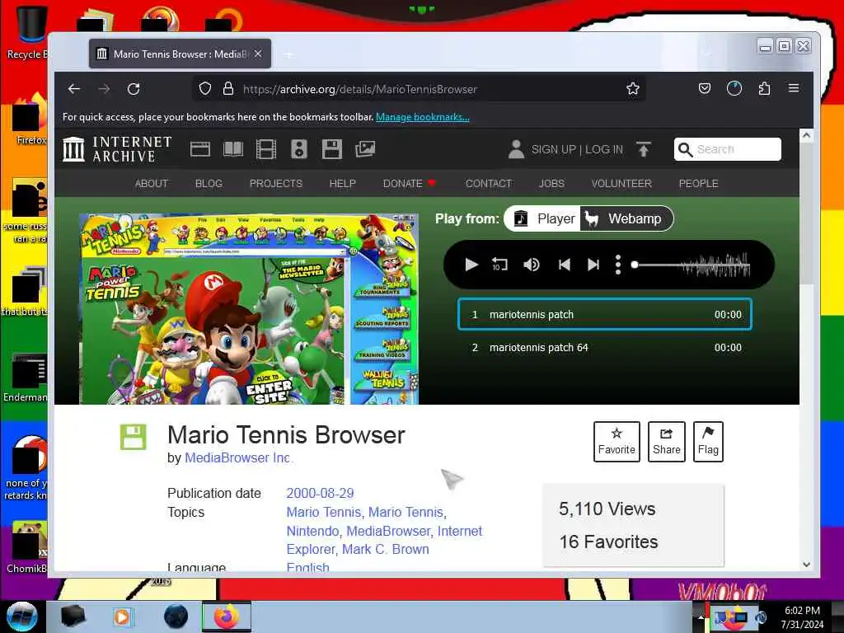This screenshot has width=844, height=633.
Task: Click the site padlock security icon
Action: (x=228, y=88)
